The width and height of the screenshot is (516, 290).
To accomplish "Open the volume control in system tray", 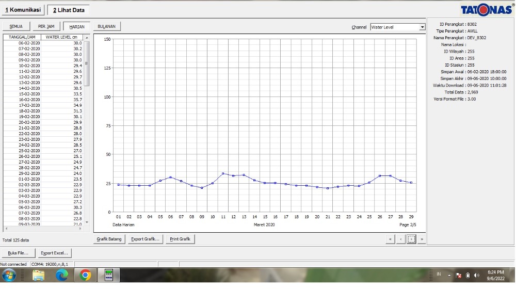I will 476,275.
